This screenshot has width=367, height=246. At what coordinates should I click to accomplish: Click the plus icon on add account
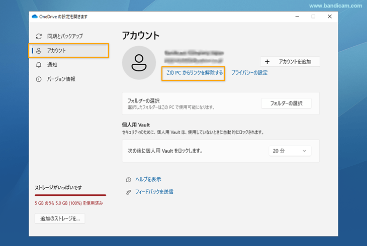[267, 62]
